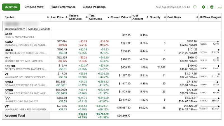Sort by Symbol column arrows
The height and width of the screenshot is (126, 224).
tap(48, 17)
